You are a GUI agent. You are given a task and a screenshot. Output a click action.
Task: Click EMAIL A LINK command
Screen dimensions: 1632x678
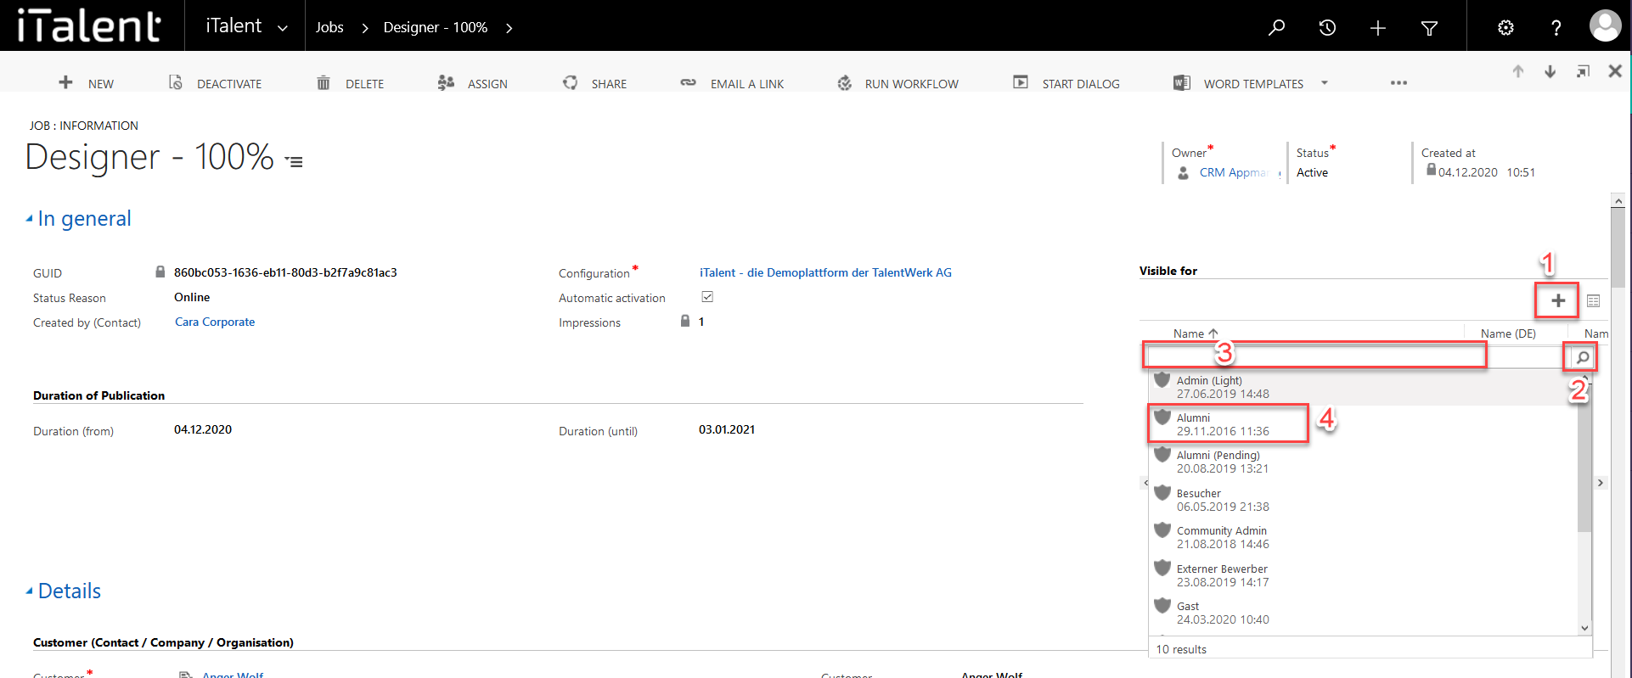732,83
